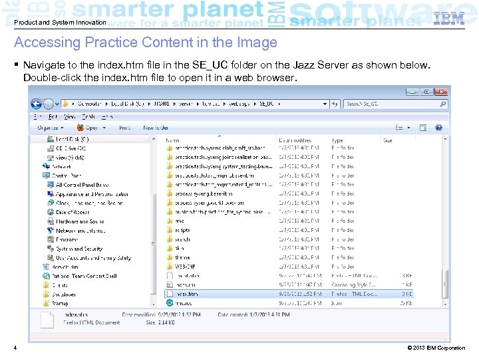The height and width of the screenshot is (359, 479).
Task: Go back with the Explorer Back arrow
Action: pyautogui.click(x=37, y=104)
